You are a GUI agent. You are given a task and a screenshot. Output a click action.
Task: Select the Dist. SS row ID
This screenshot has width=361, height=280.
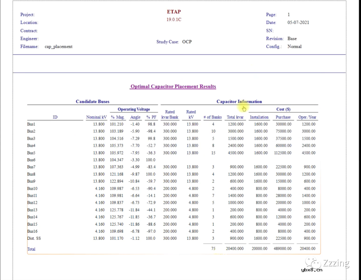point(34,238)
